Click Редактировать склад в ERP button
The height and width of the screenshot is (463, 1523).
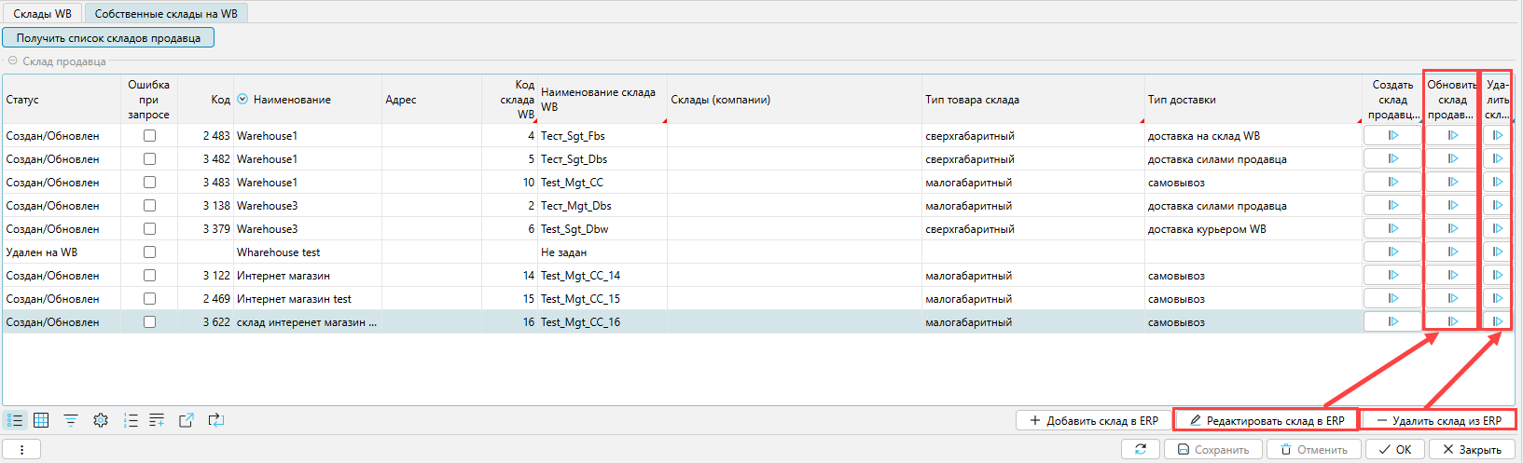1267,421
